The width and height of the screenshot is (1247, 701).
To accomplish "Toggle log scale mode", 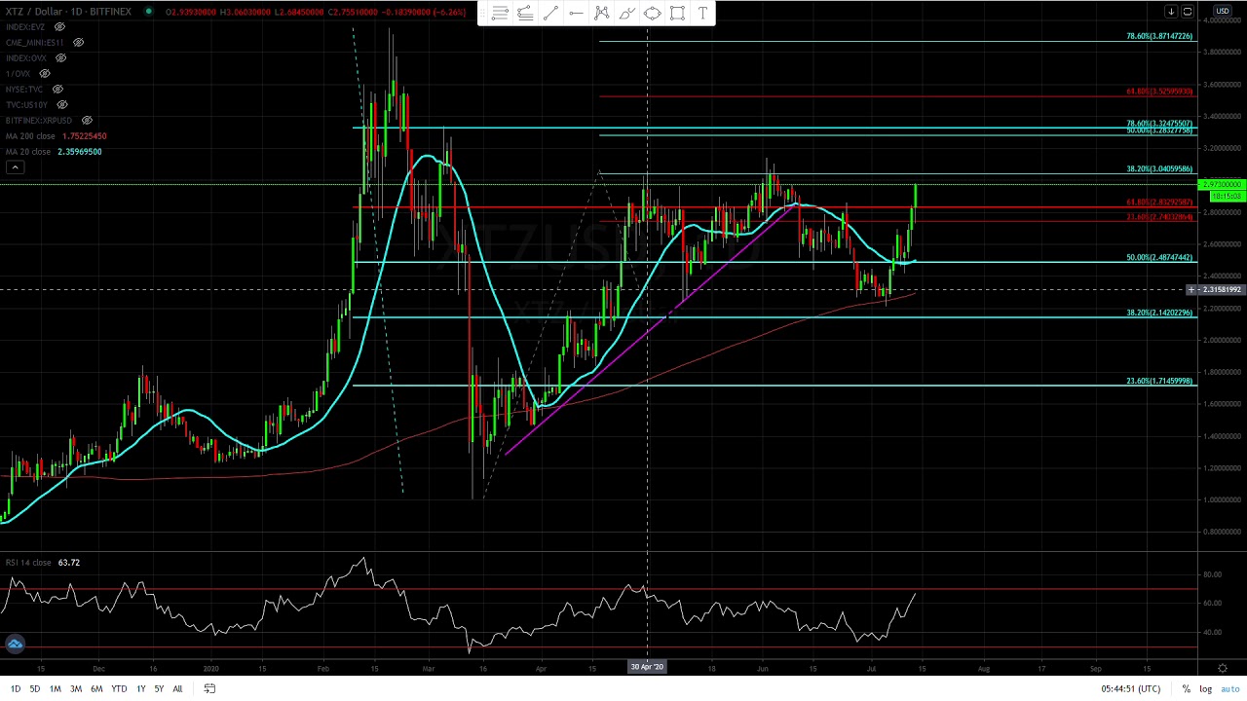I will click(1205, 688).
